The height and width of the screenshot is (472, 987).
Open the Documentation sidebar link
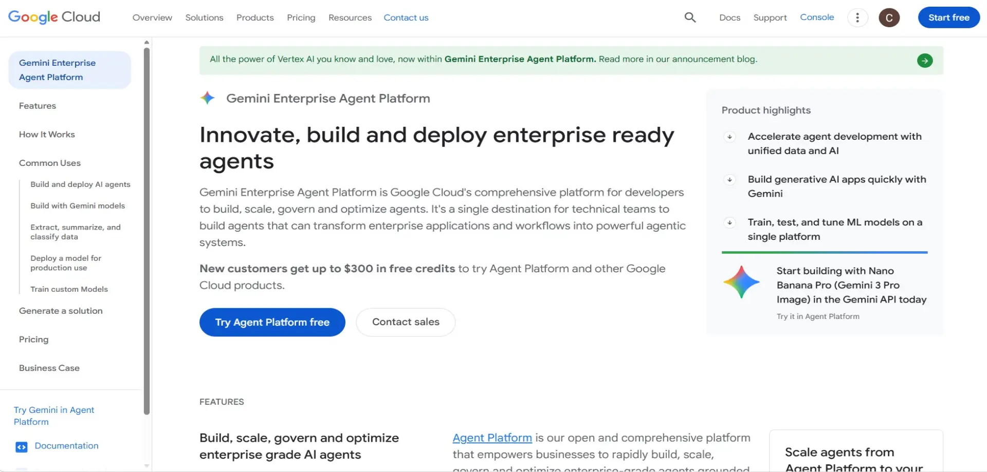tap(66, 446)
